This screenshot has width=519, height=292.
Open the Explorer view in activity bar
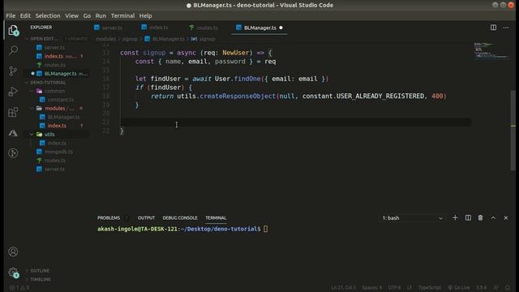(x=13, y=31)
